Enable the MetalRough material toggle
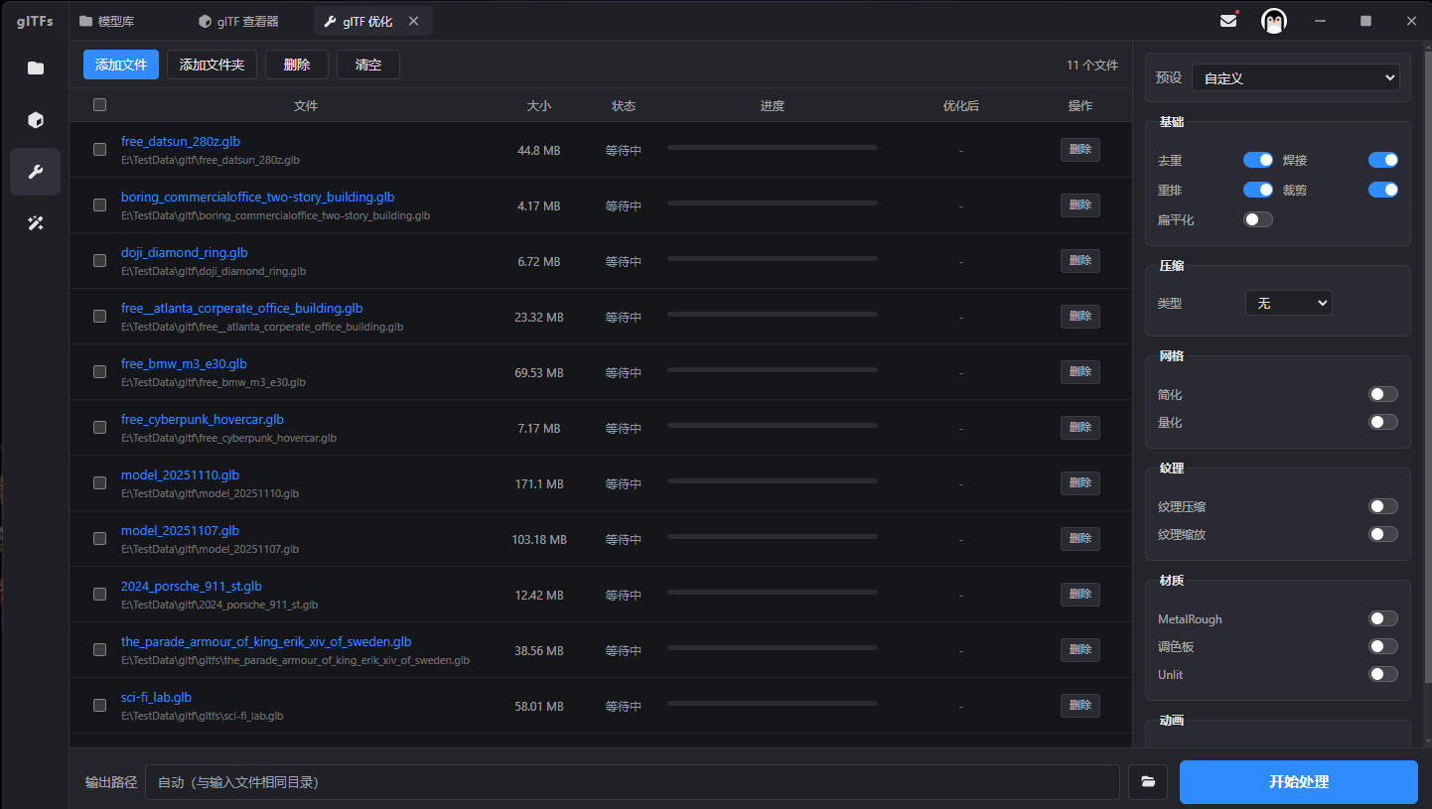 click(x=1383, y=618)
